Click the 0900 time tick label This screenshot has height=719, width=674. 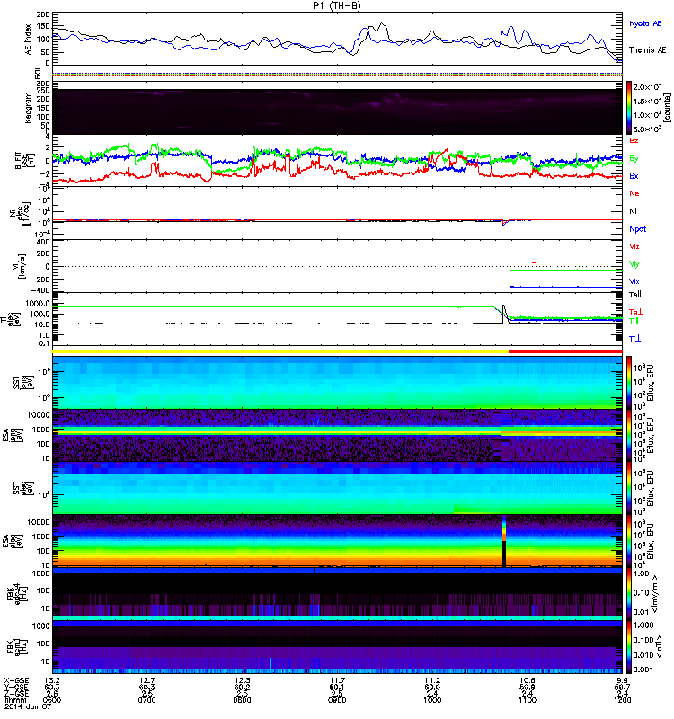[337, 700]
